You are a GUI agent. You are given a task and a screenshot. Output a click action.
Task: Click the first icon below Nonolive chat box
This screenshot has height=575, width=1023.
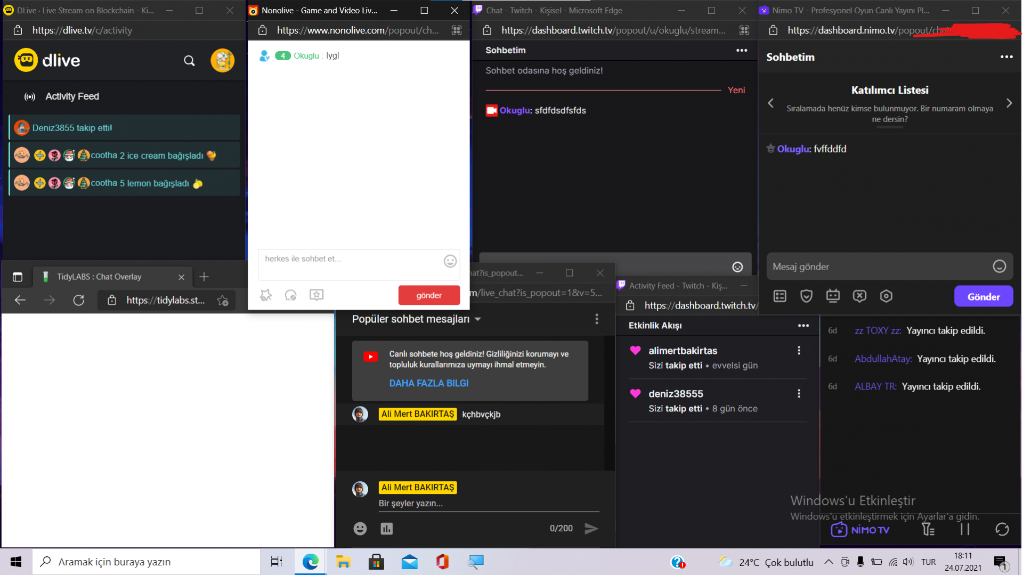coord(266,295)
